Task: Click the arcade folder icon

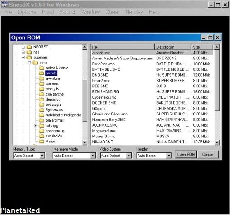Action: pyautogui.click(x=41, y=73)
